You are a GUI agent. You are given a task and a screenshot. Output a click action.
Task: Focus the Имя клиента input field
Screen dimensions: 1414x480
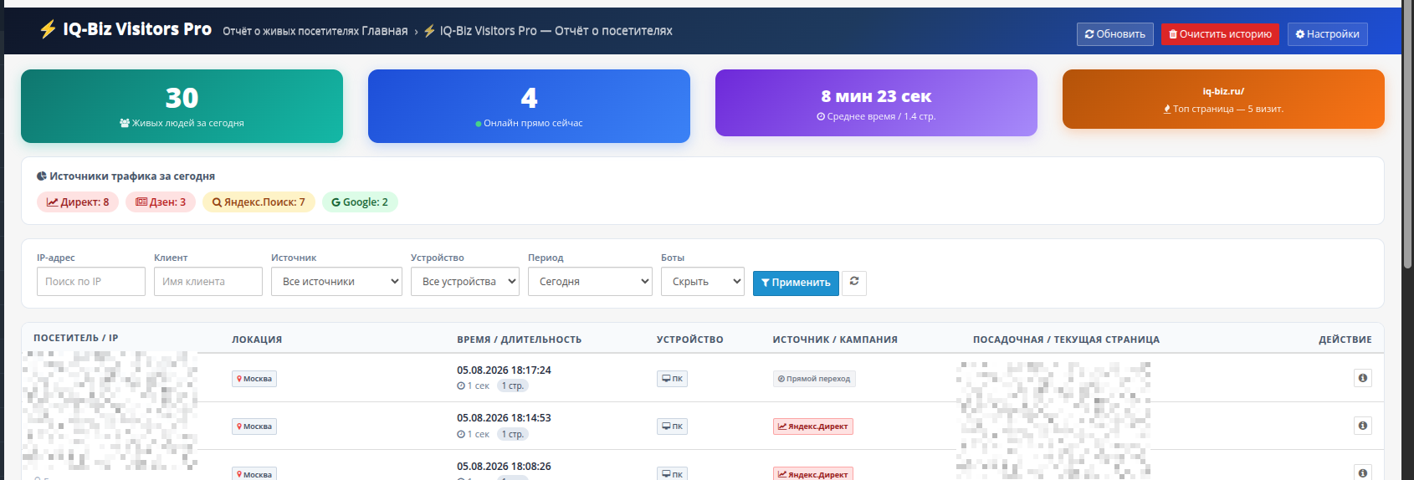pos(208,282)
